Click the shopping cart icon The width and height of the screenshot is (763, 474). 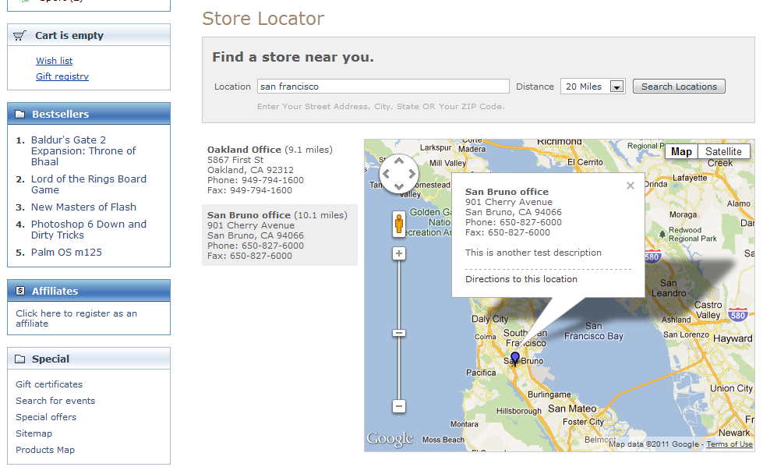19,36
